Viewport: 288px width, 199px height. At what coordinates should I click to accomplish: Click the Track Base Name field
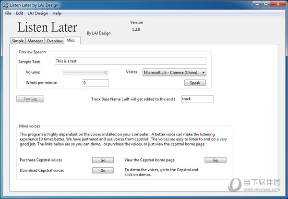197,99
